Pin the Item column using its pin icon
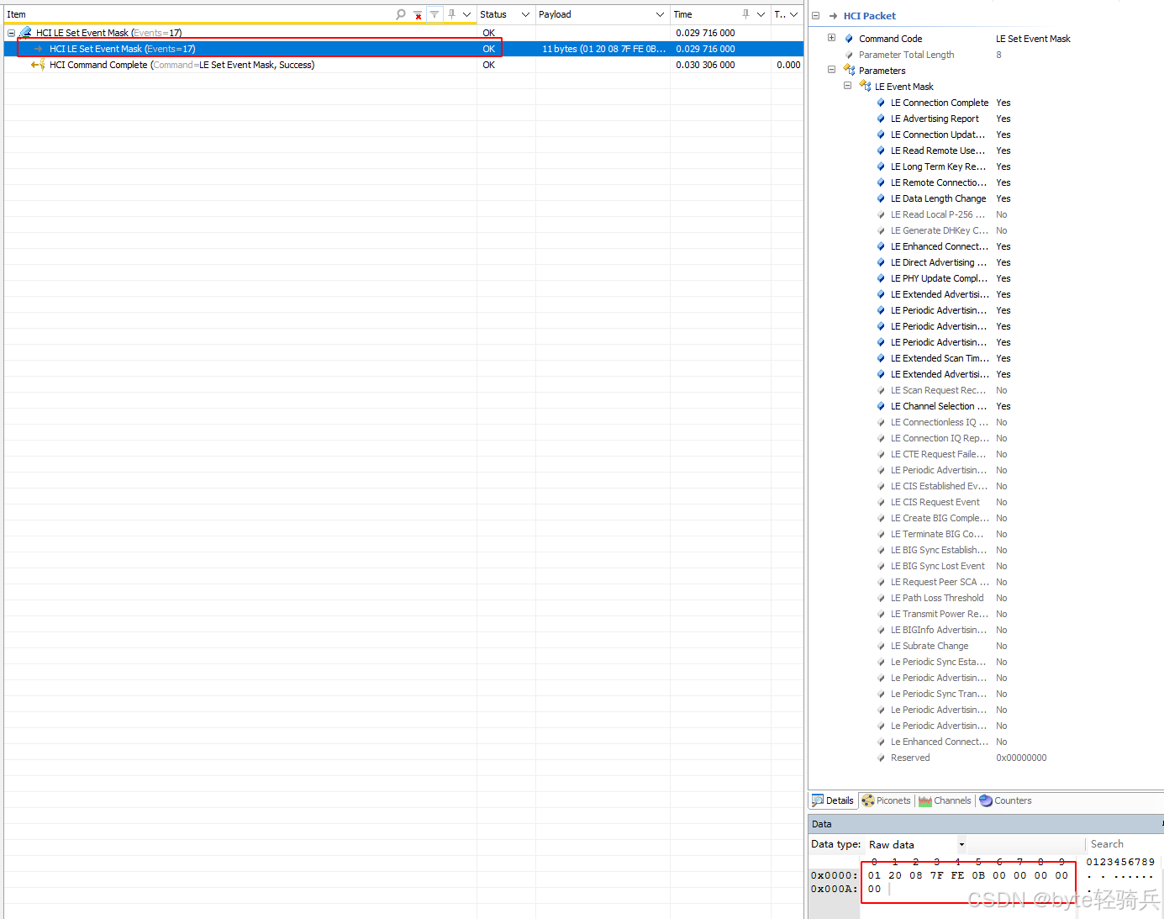Screen dimensions: 1164x919 452,14
